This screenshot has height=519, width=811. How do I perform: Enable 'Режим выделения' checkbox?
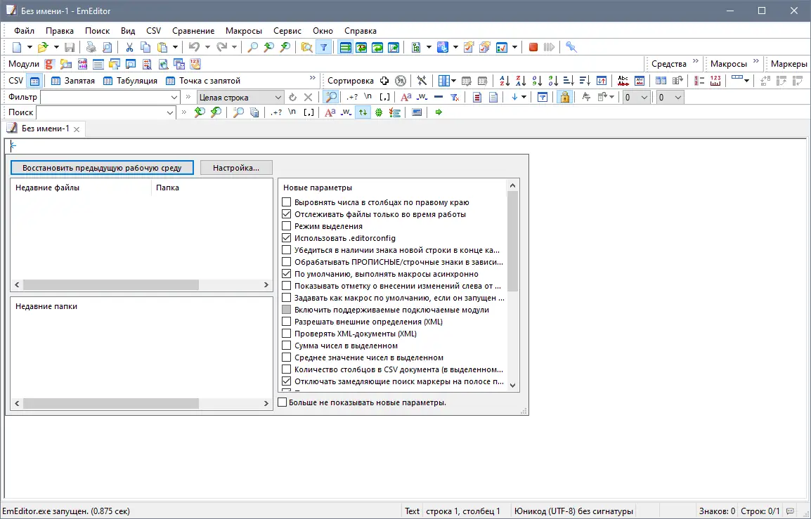tap(286, 226)
